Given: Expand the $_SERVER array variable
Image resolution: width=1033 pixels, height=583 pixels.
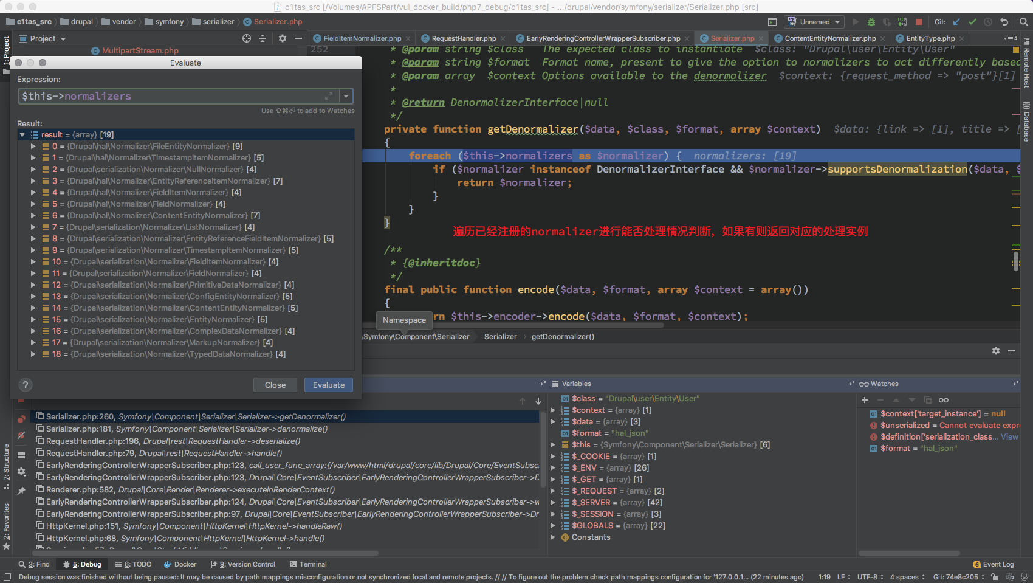Looking at the screenshot, I should [553, 503].
